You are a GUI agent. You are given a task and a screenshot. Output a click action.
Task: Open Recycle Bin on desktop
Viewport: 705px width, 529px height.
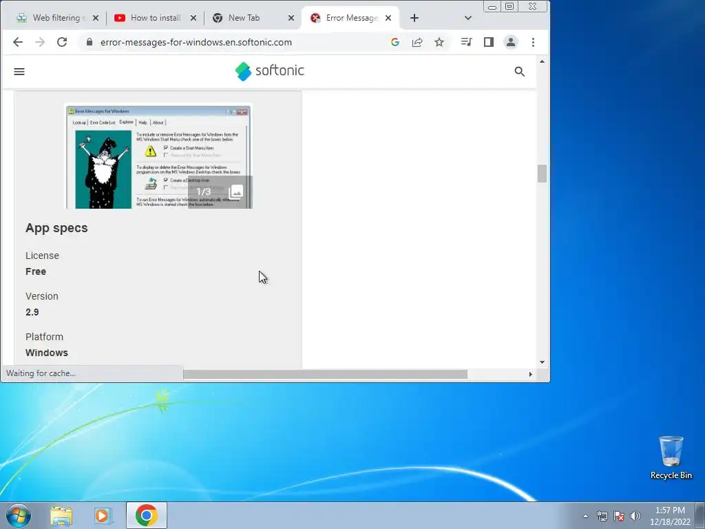pyautogui.click(x=671, y=458)
